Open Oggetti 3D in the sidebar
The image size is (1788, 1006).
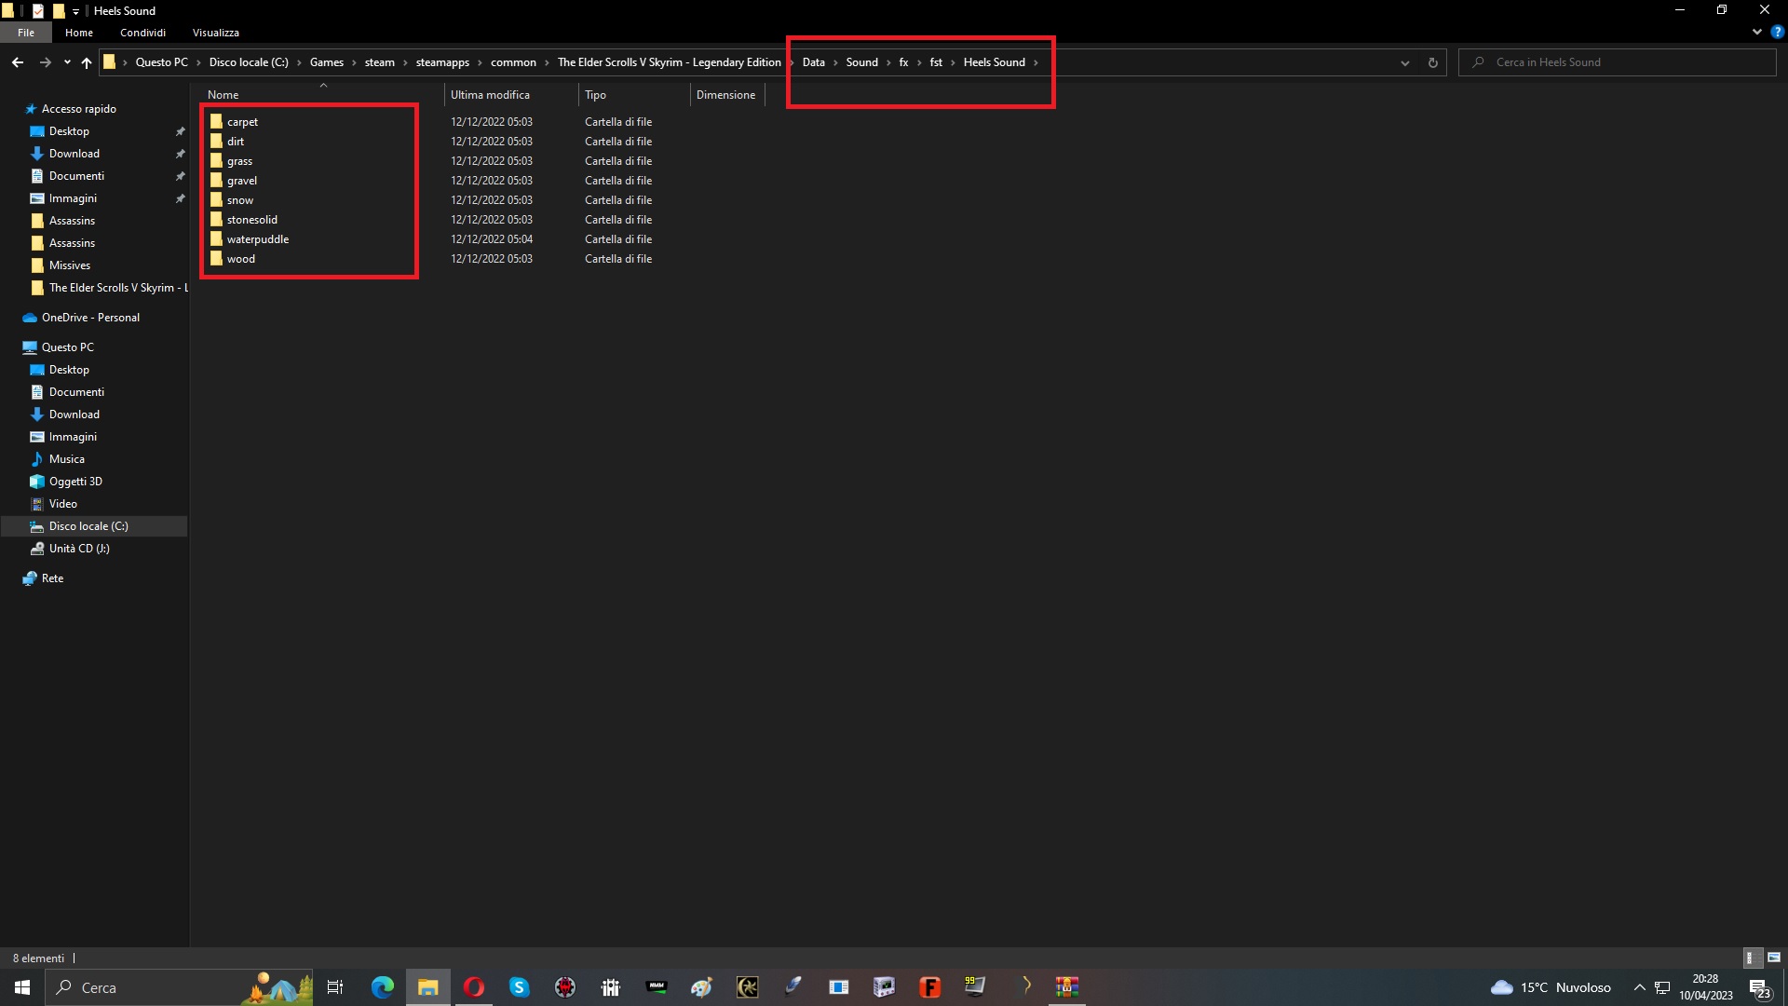75,482
